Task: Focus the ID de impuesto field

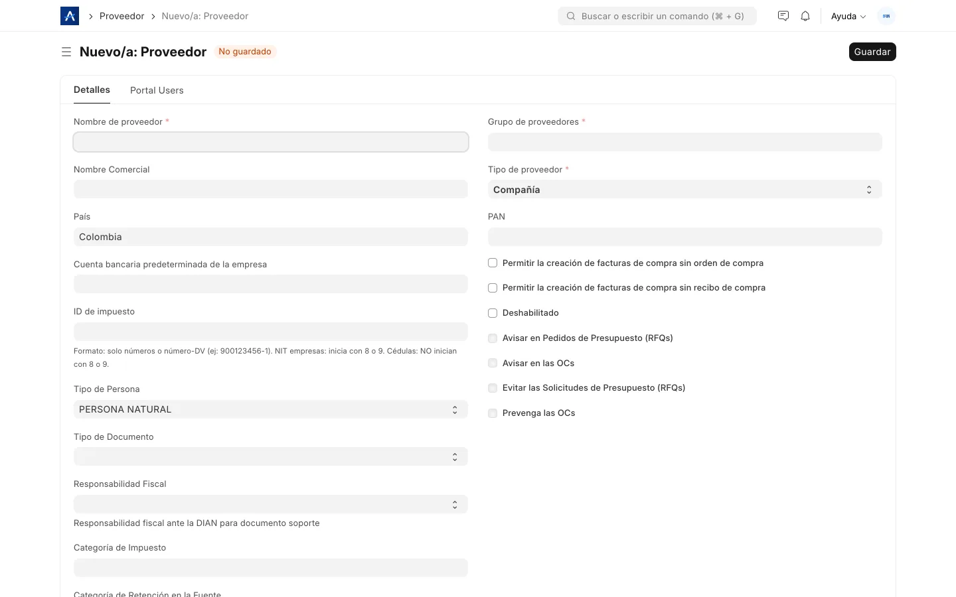Action: [x=271, y=332]
